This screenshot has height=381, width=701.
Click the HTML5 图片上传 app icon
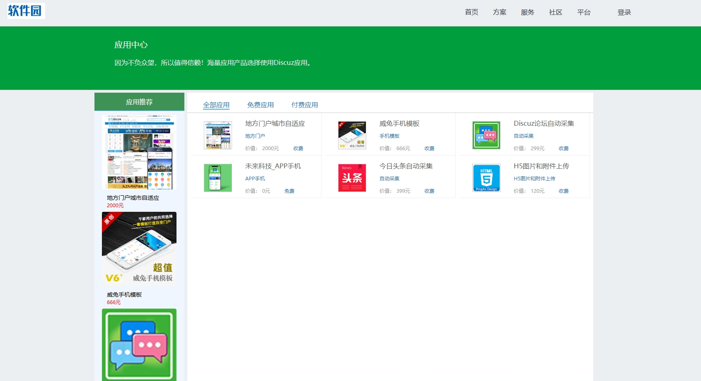coord(486,178)
